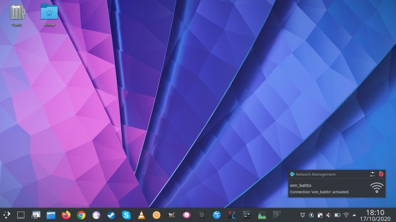Launch Google Chrome from the taskbar
The height and width of the screenshot is (222, 396).
[81, 215]
